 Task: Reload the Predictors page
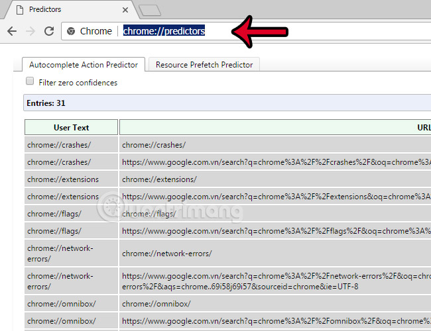[x=49, y=31]
